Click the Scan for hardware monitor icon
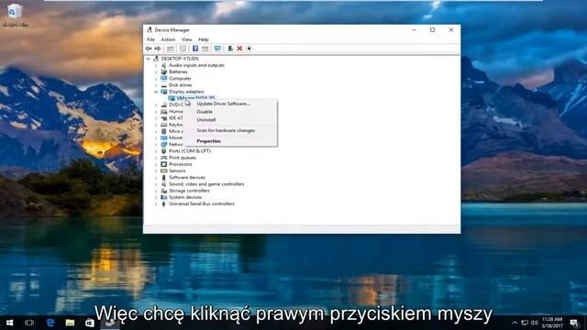587x330 pixels. click(217, 49)
